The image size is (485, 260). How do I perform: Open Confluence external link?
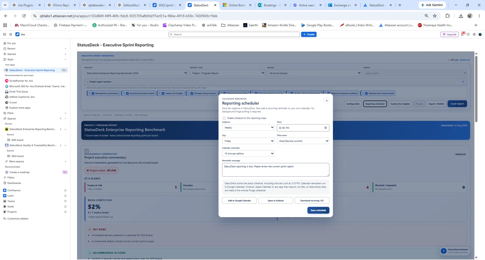pyautogui.click(x=65, y=190)
